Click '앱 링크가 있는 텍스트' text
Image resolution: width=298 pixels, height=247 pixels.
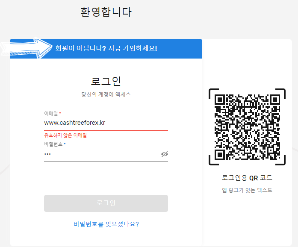247,190
